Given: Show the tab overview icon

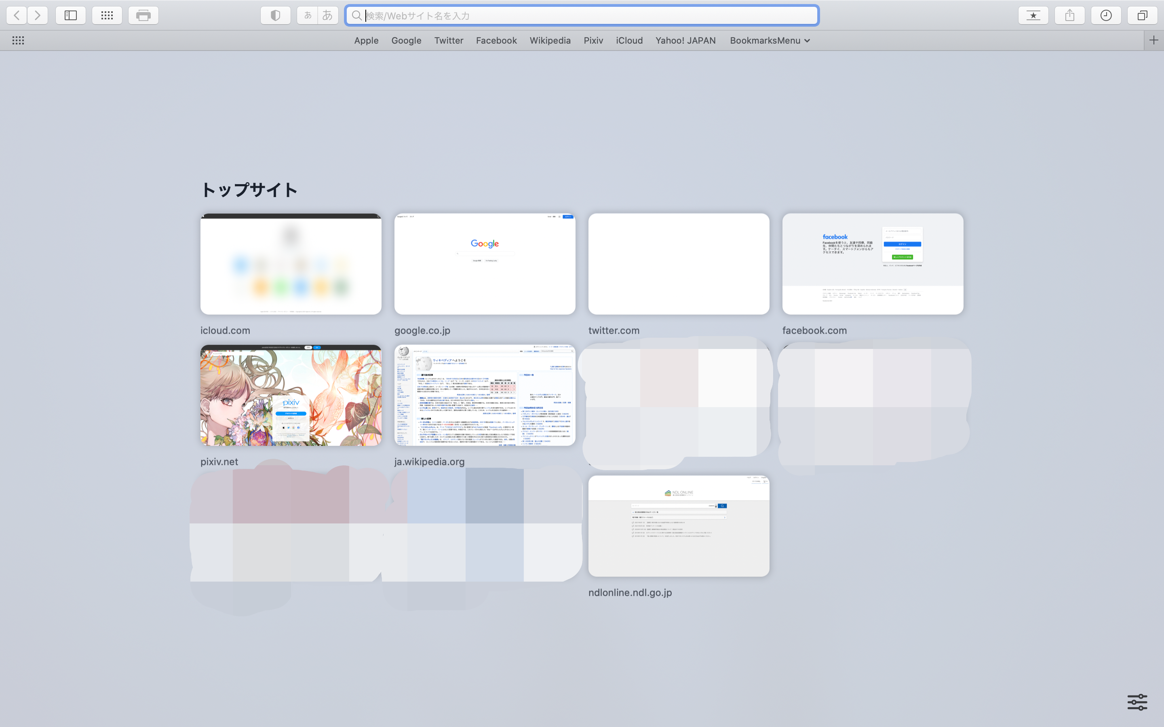Looking at the screenshot, I should 1142,15.
